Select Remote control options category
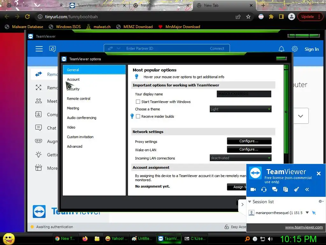Screen dimensions: 326x245 click(94, 99)
